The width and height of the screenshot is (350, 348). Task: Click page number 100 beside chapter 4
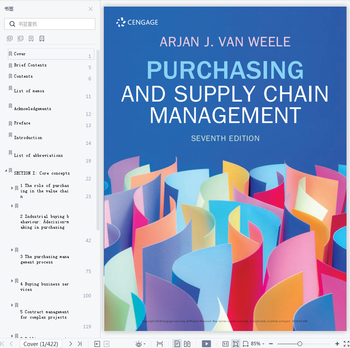coord(87,296)
